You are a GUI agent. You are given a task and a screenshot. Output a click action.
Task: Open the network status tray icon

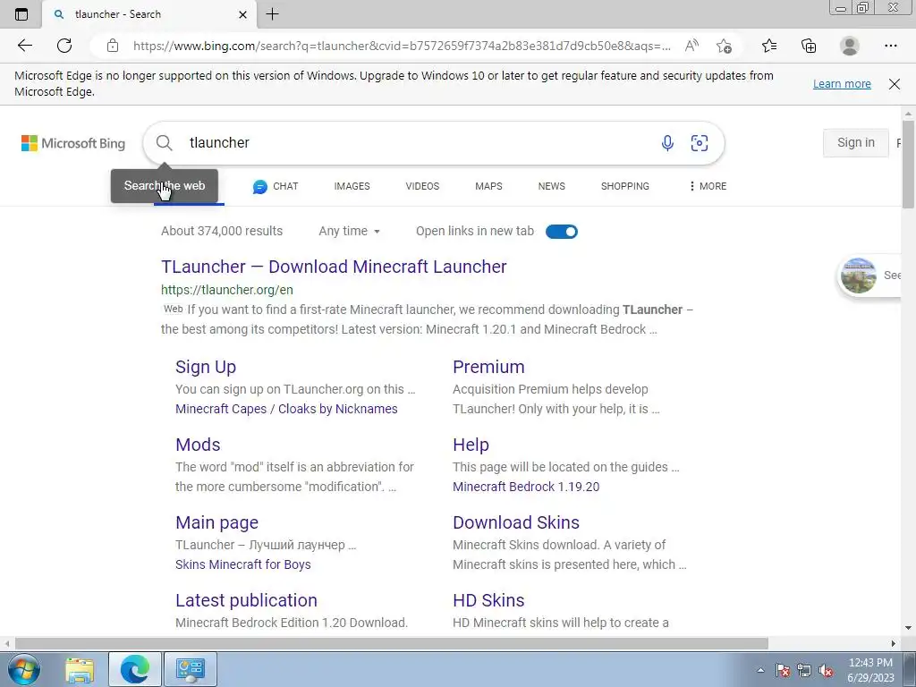(804, 670)
